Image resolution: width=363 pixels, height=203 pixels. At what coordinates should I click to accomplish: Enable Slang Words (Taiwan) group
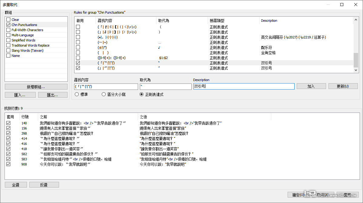(x=8, y=51)
